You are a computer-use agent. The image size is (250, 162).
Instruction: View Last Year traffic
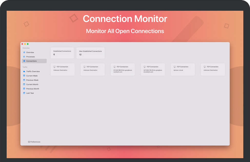point(34,93)
